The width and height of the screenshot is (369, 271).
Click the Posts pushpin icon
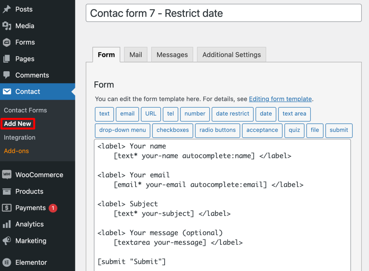(7, 9)
